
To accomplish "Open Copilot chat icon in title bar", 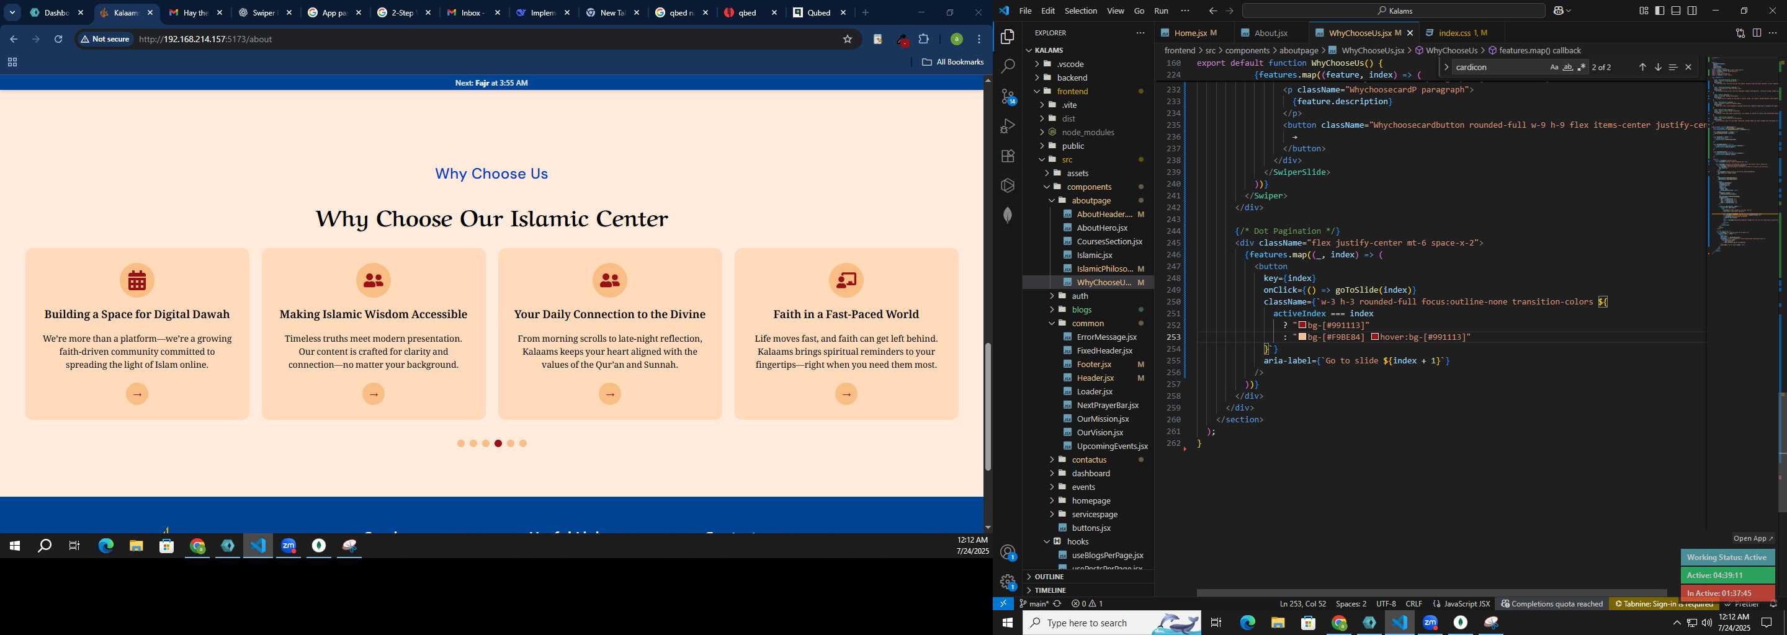I will click(1559, 11).
